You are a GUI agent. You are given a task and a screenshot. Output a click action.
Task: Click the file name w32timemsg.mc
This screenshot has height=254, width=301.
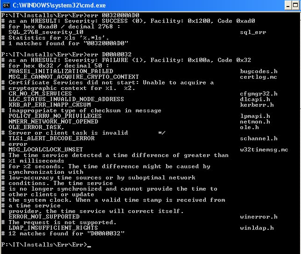tap(264, 150)
